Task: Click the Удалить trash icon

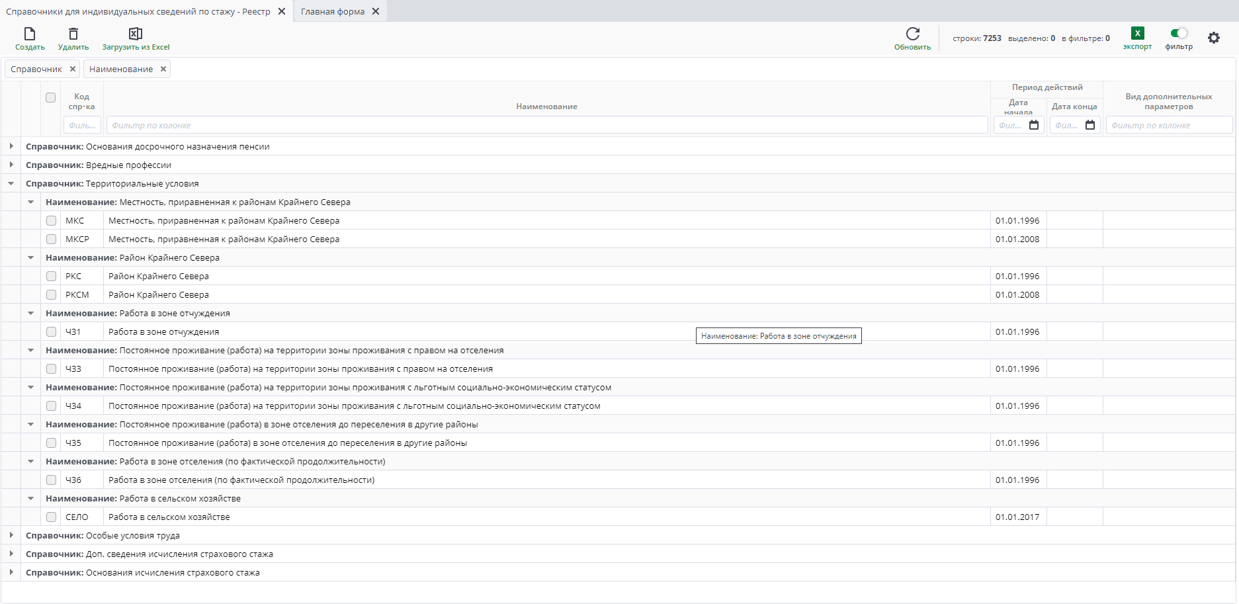Action: coord(73,34)
